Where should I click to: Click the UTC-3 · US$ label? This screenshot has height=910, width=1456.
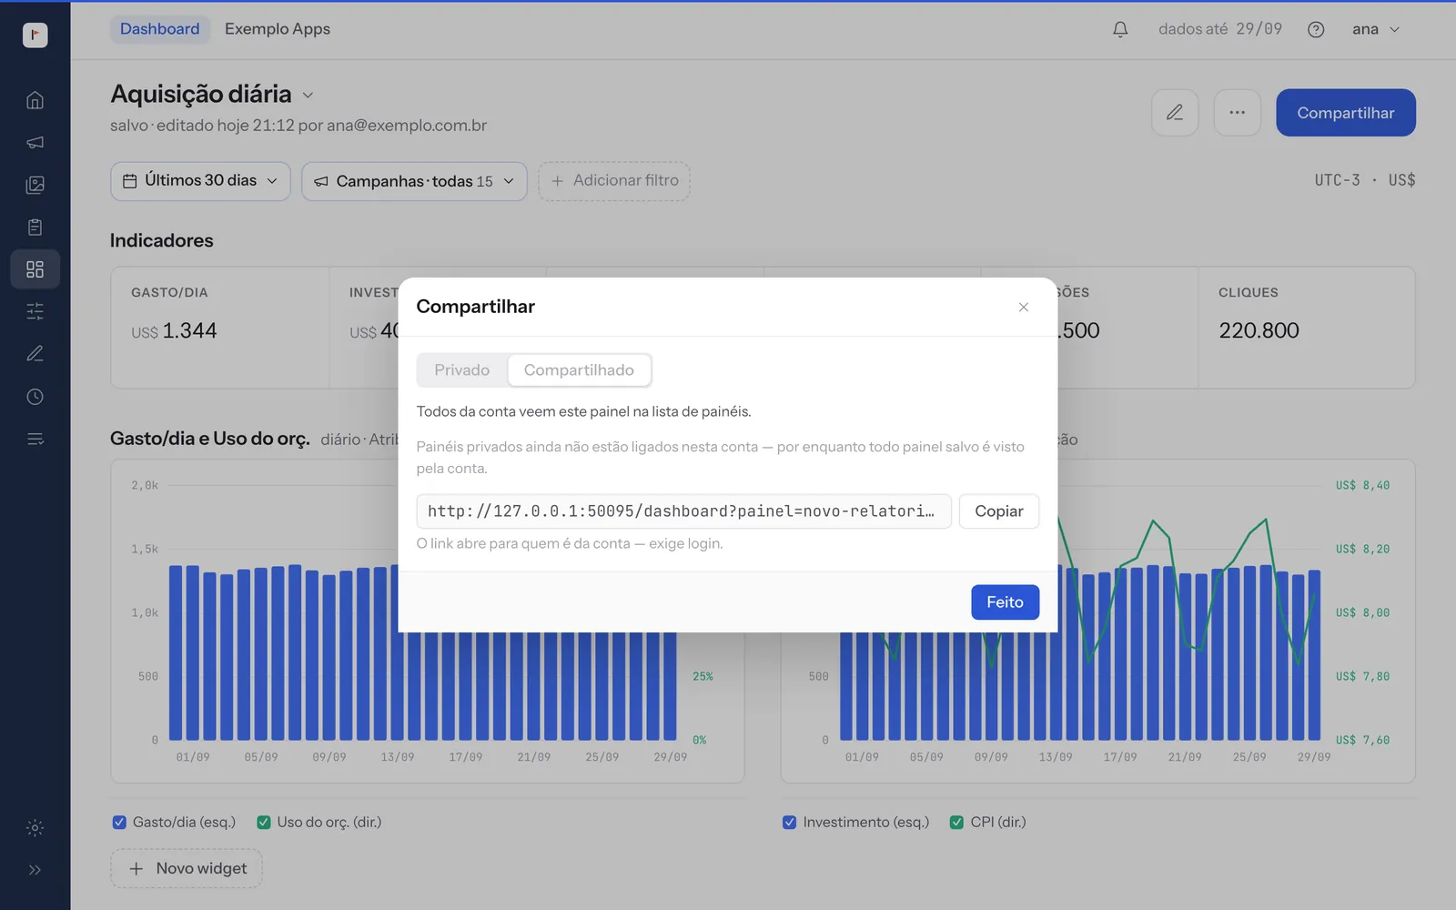(x=1364, y=180)
